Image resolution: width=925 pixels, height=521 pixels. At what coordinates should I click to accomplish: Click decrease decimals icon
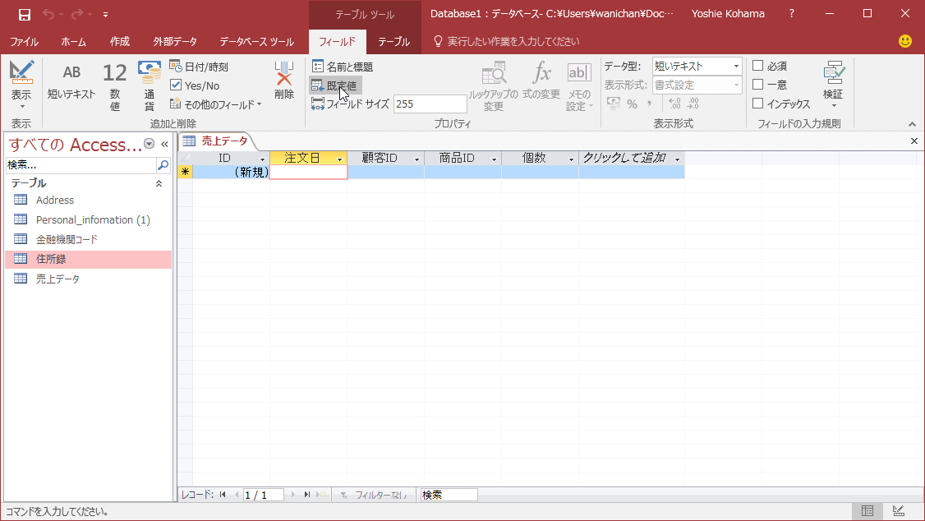point(693,104)
